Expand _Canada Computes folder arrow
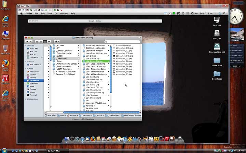Viewport: 246px width, 153px height. (78, 51)
